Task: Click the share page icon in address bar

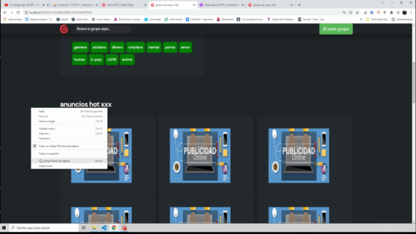Action: click(350, 12)
